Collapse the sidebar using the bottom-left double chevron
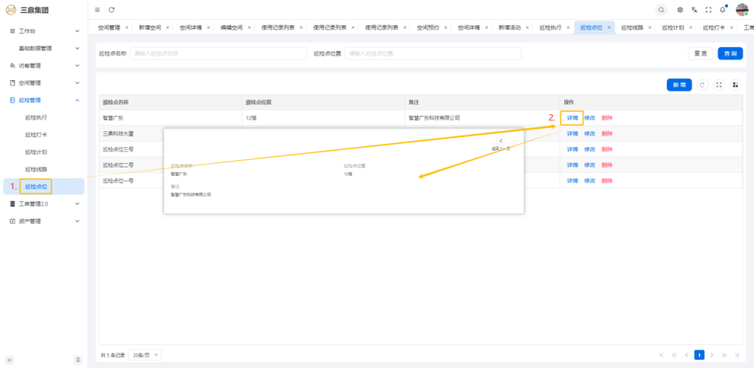754x368 pixels. [x=9, y=359]
